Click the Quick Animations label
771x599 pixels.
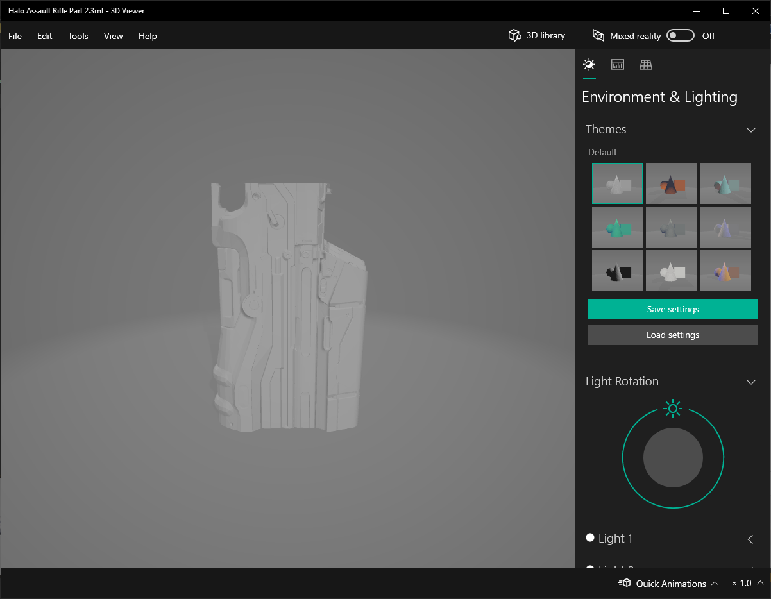[671, 584]
